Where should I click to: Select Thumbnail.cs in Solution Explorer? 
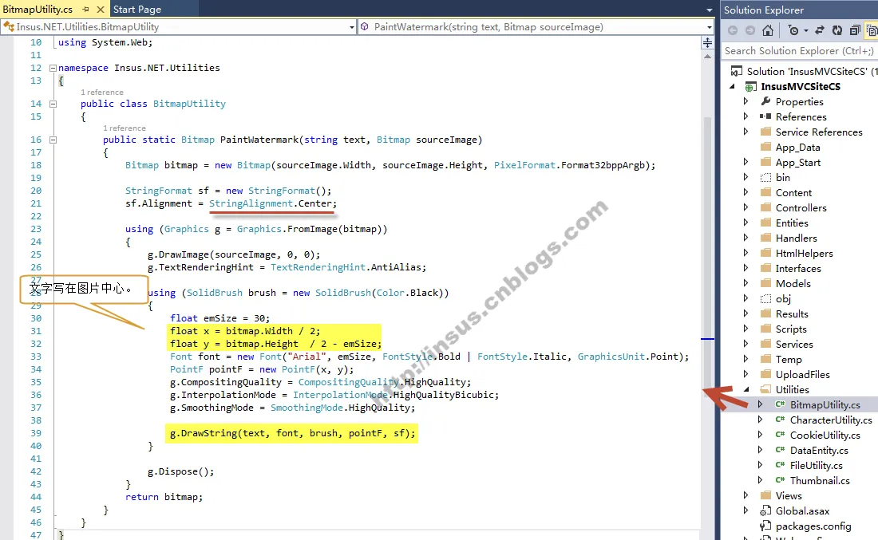[x=820, y=480]
